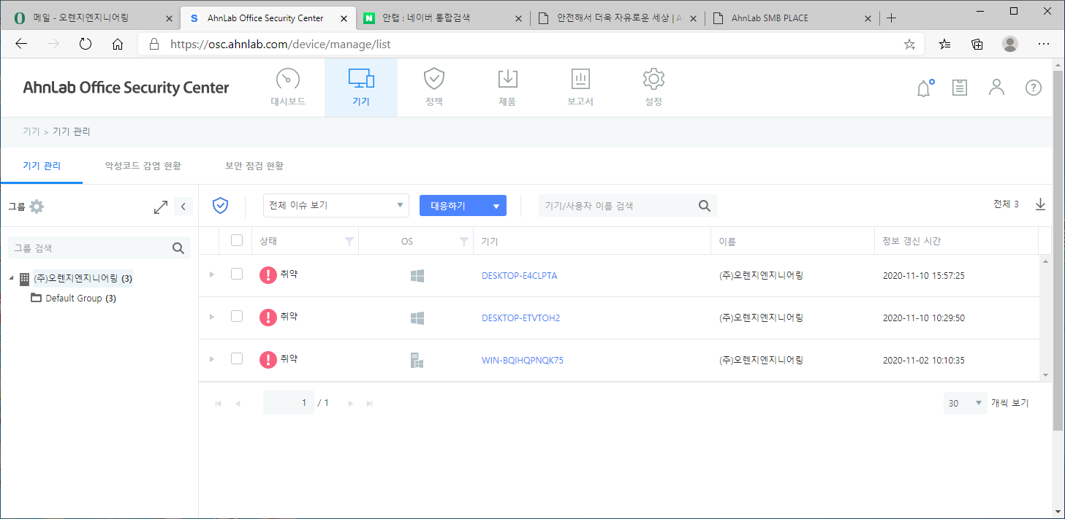Screen dimensions: 1065x519
Task: Open the browser collections icon
Action: pos(977,45)
